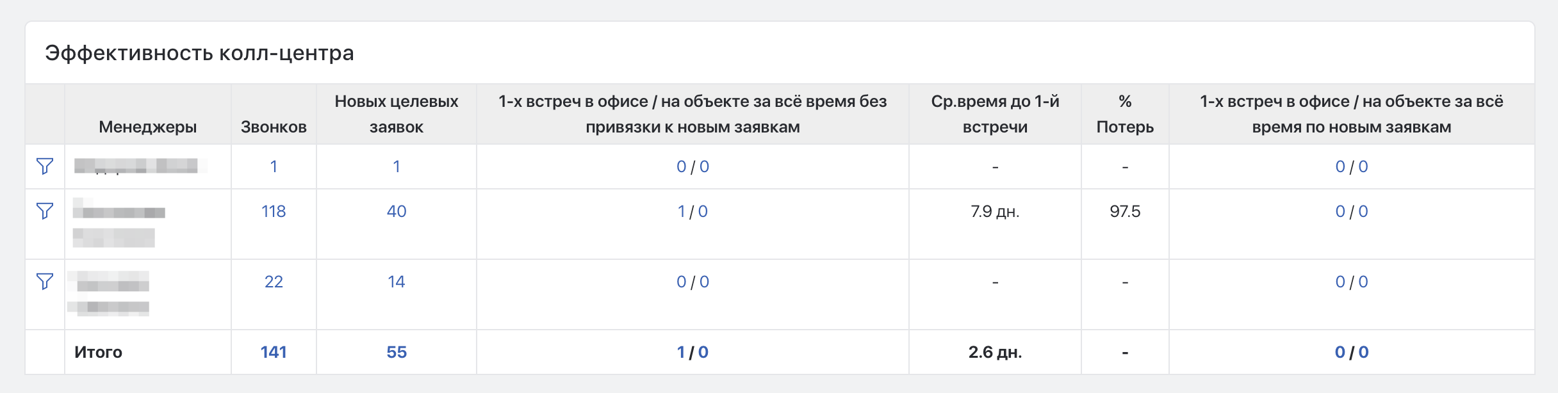
Task: Click filter icon beside 22 calls row
Action: tap(45, 282)
